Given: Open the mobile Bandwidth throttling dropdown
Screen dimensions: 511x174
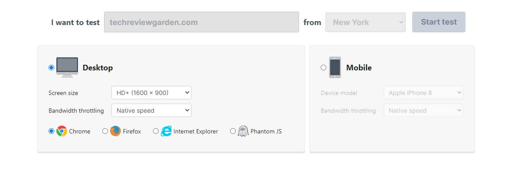Looking at the screenshot, I should coord(423,111).
